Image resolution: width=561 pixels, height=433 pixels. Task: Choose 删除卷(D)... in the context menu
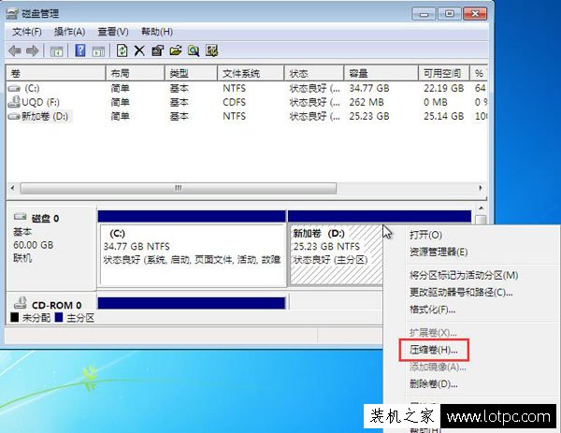coord(434,384)
